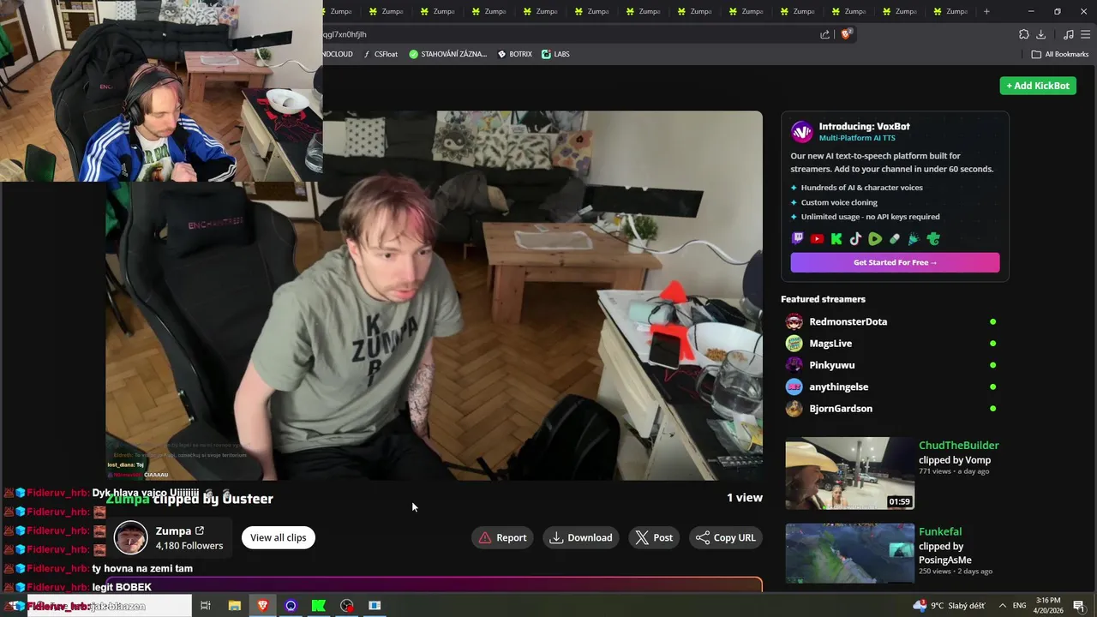Click the MagsLive streamer name
This screenshot has width=1097, height=617.
coord(830,344)
